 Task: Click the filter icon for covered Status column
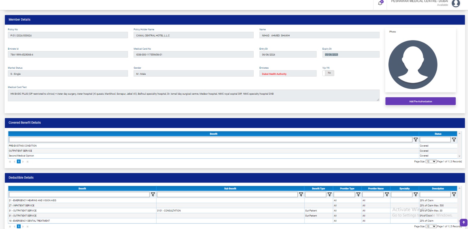coord(454,140)
